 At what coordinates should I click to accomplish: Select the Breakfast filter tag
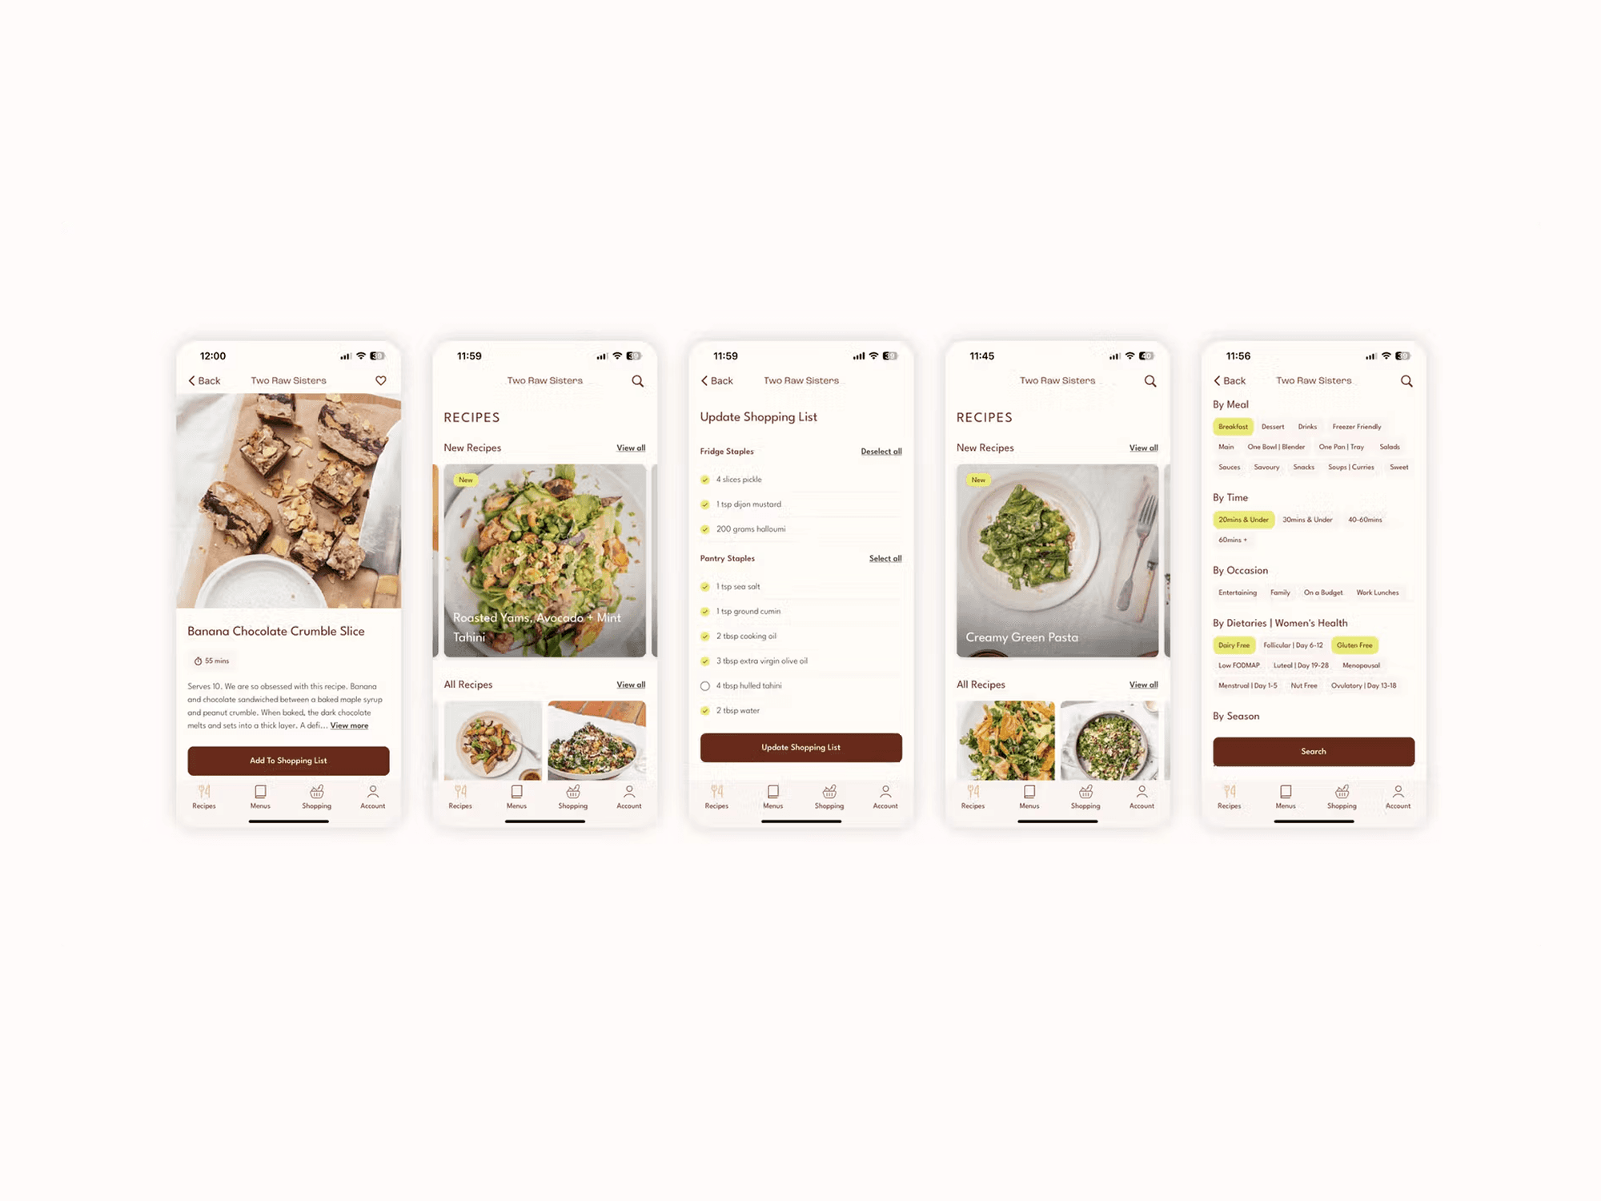pos(1233,427)
